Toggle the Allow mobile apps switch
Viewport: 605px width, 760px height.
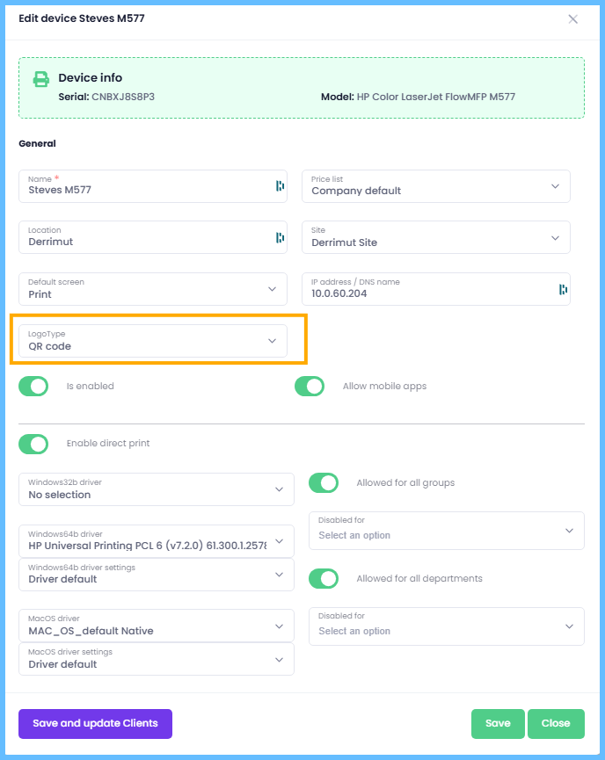click(x=310, y=387)
